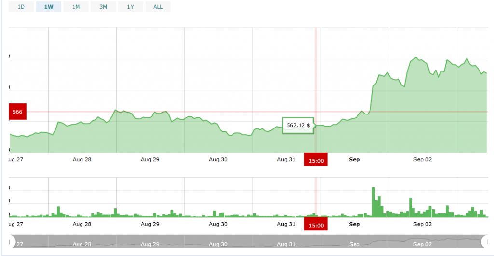Viewport: 494px width, 256px height.
Task: Grab the right handle of range navigator
Action: coord(485,242)
